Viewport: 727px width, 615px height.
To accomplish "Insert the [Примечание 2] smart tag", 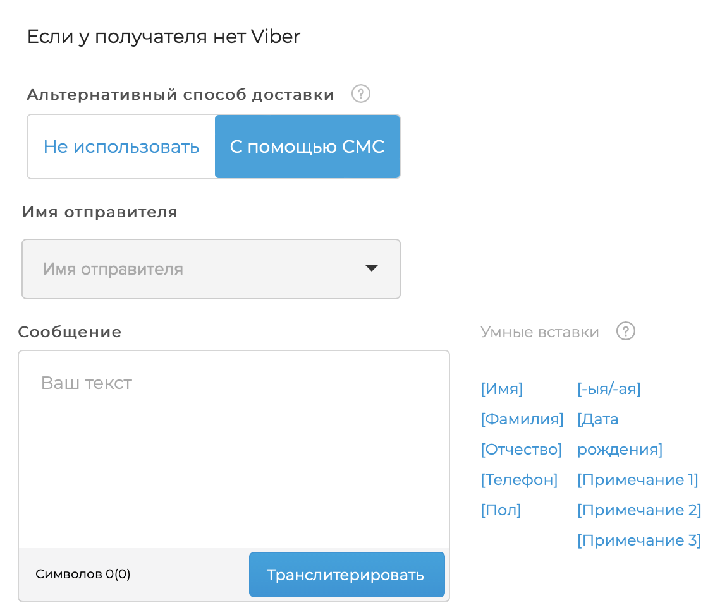I will (639, 510).
